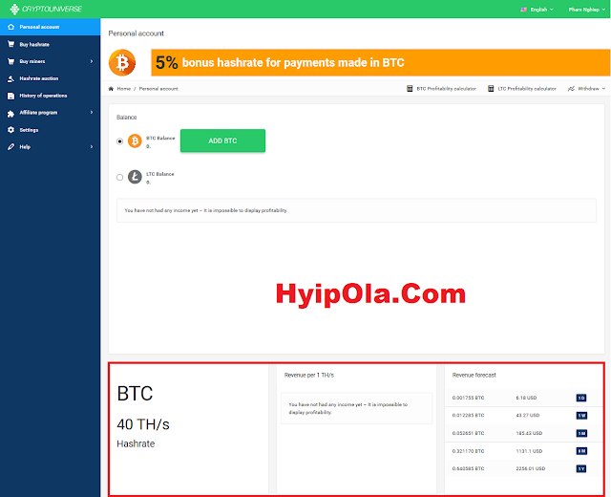The height and width of the screenshot is (497, 611).
Task: Click the 0.001755 BTC forecast value
Action: click(469, 398)
